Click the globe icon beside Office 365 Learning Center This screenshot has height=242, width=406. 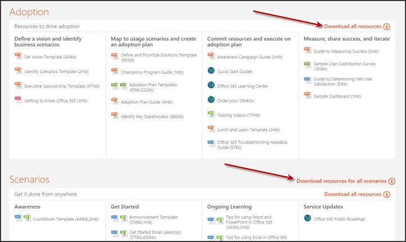pyautogui.click(x=211, y=86)
